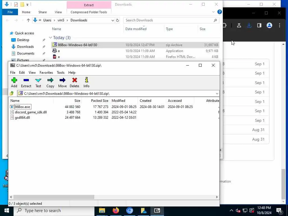This screenshot has width=288, height=216.
Task: Collapse the Today (3) group
Action: click(x=50, y=38)
